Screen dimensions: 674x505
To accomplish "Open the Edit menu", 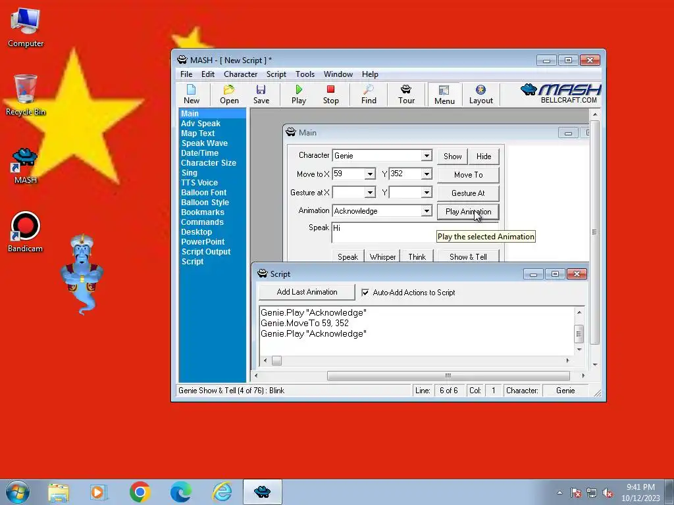I will click(x=207, y=74).
